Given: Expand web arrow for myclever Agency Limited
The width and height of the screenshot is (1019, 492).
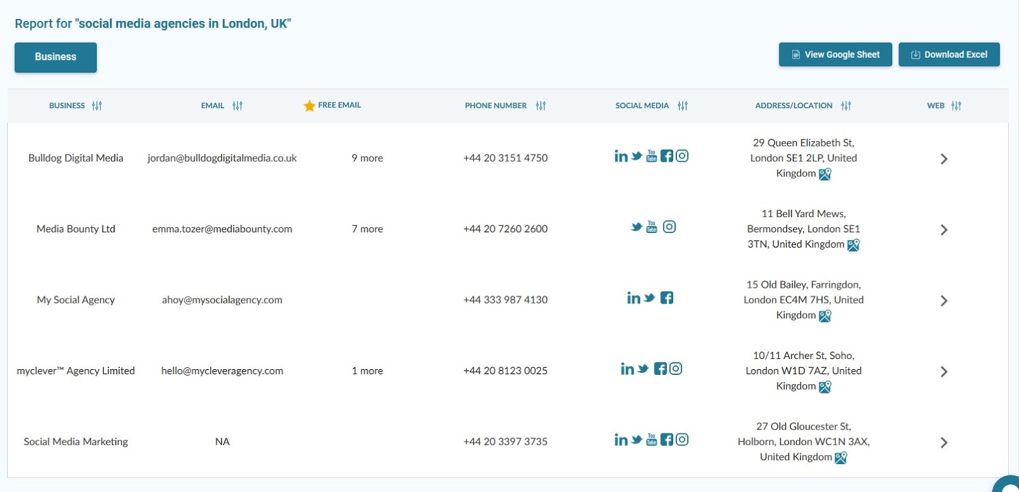Looking at the screenshot, I should [x=944, y=372].
